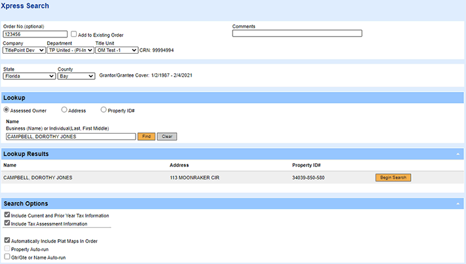This screenshot has height=264, width=466.
Task: Select the Assessed Owner radio button
Action: tap(7, 110)
